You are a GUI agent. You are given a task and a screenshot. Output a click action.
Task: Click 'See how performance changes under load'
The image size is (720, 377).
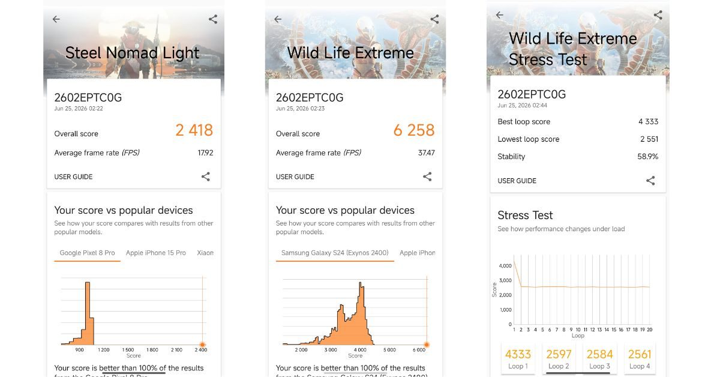(x=561, y=229)
